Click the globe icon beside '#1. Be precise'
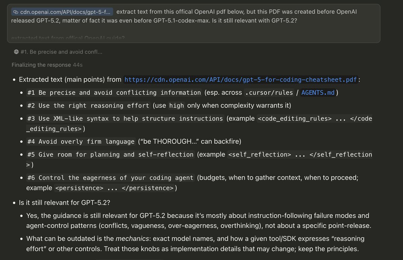 [x=16, y=52]
